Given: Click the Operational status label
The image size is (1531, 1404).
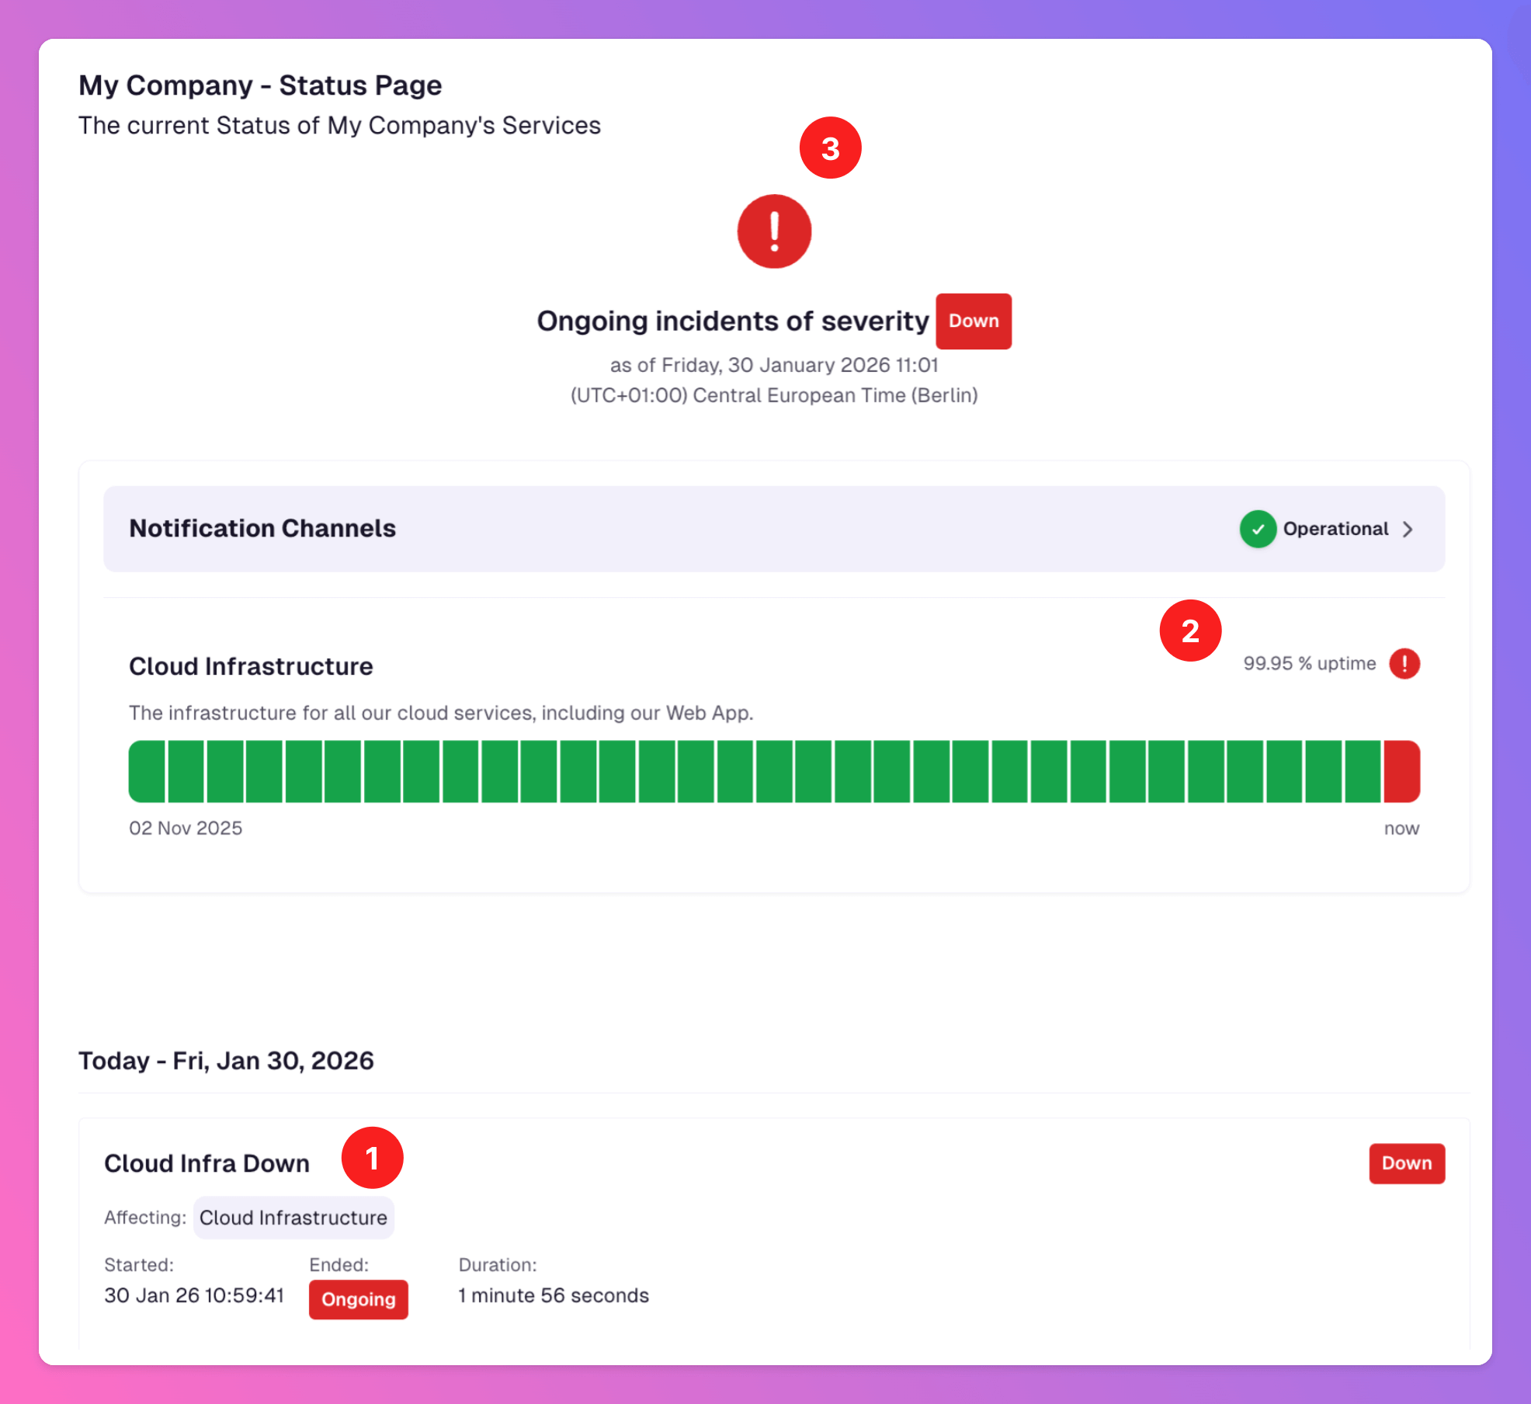Looking at the screenshot, I should [1335, 529].
